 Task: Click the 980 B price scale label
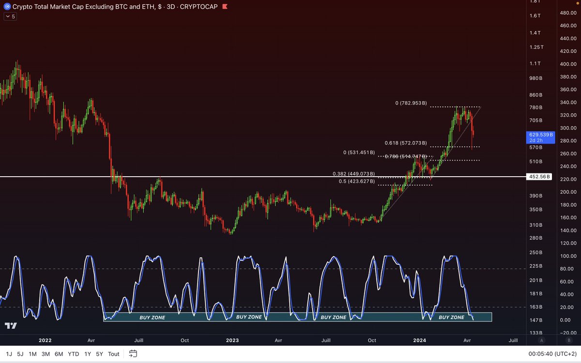[536, 78]
